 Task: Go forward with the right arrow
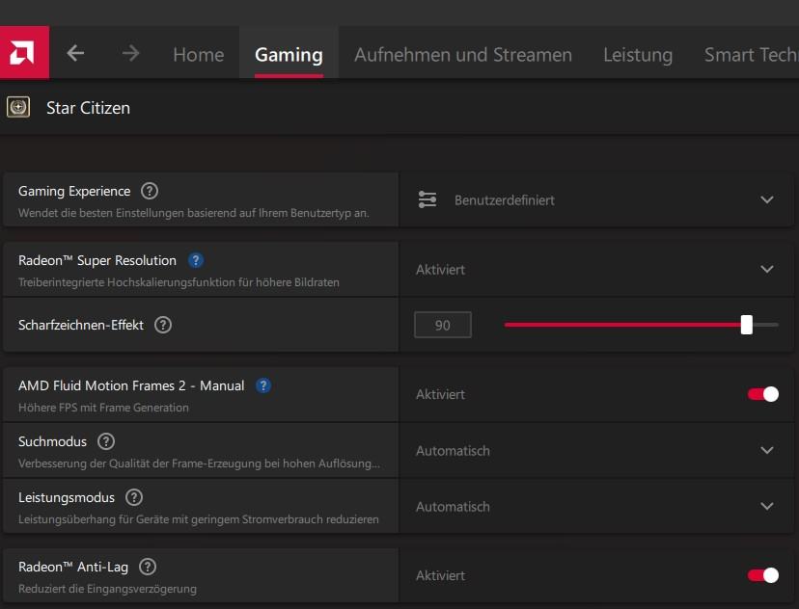pyautogui.click(x=130, y=53)
